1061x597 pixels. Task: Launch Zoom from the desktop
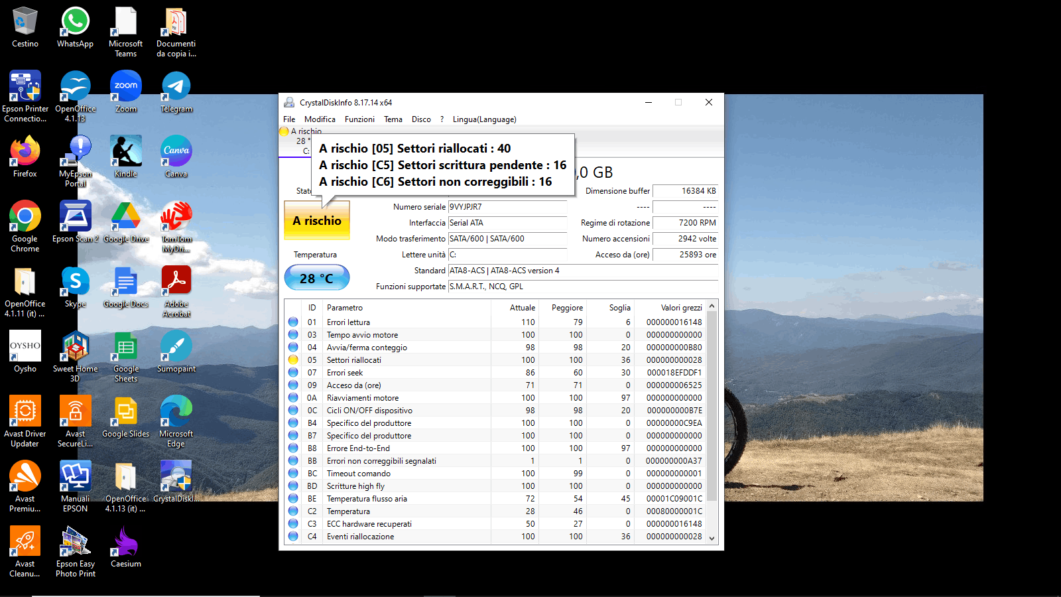(125, 92)
